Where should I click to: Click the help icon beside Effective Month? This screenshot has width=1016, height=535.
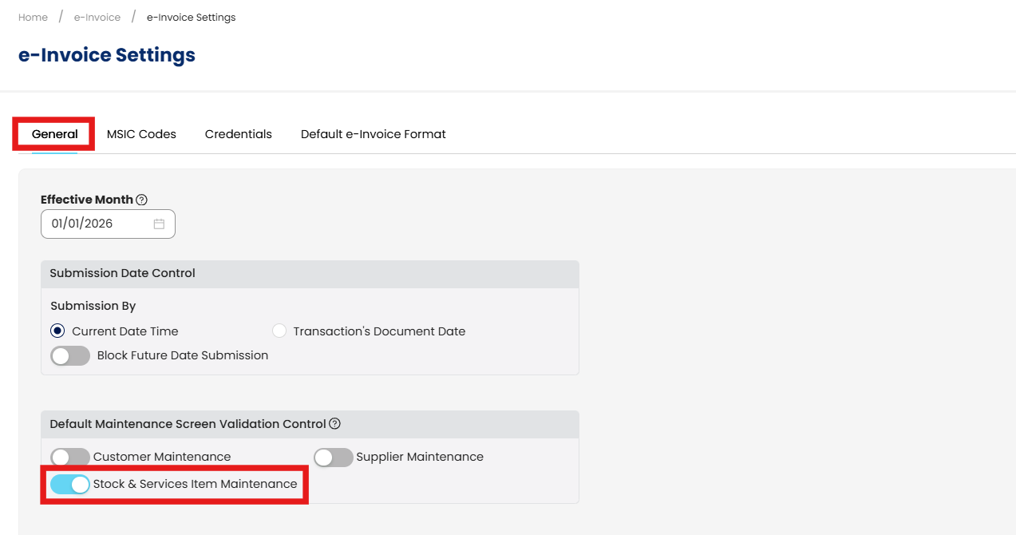141,200
